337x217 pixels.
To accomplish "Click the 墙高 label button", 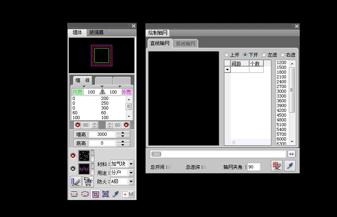I will pyautogui.click(x=81, y=135).
